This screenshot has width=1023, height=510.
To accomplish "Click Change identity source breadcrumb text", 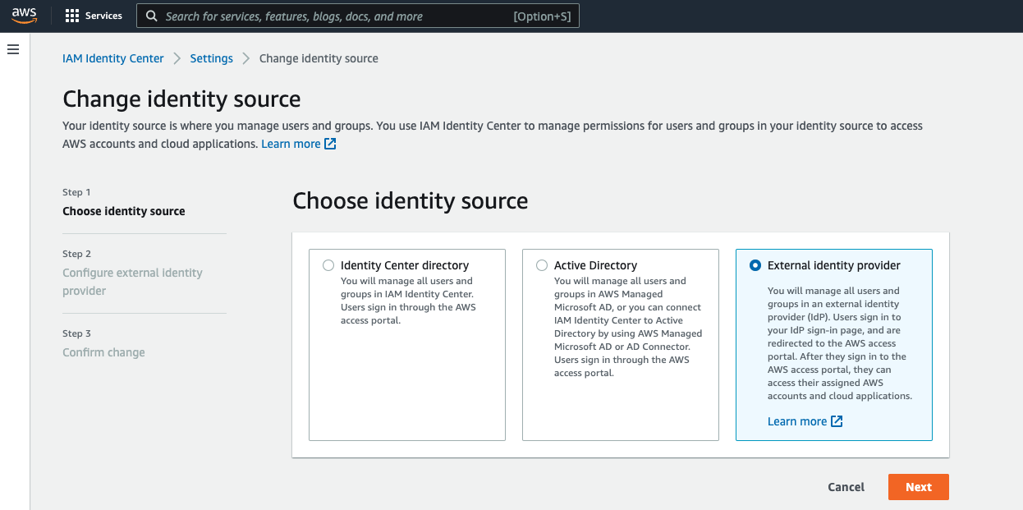I will [319, 58].
